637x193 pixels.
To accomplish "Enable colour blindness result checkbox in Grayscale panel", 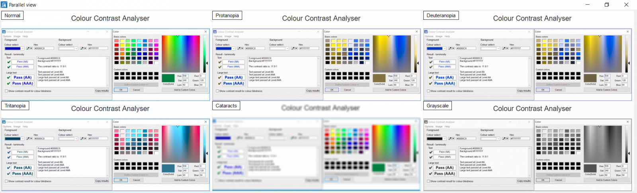I will [428, 181].
